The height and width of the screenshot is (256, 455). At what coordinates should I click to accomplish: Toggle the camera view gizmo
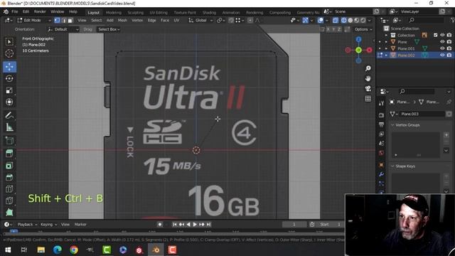pos(368,88)
